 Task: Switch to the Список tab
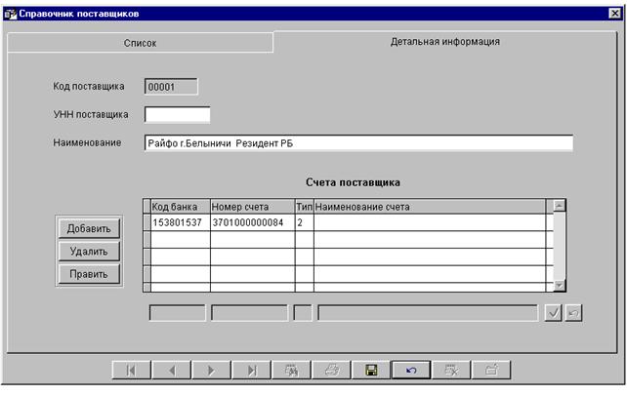(140, 43)
